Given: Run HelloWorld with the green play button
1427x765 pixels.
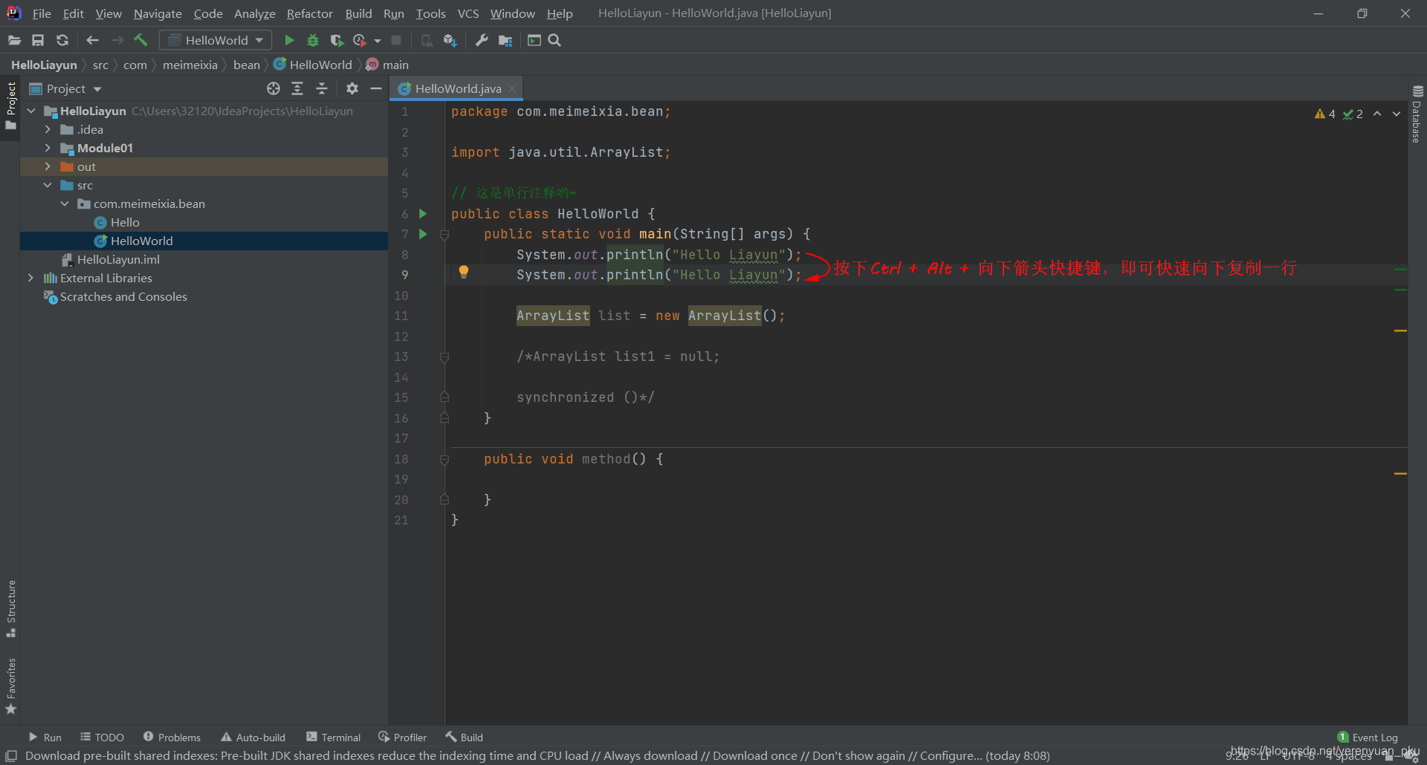Looking at the screenshot, I should pyautogui.click(x=290, y=40).
